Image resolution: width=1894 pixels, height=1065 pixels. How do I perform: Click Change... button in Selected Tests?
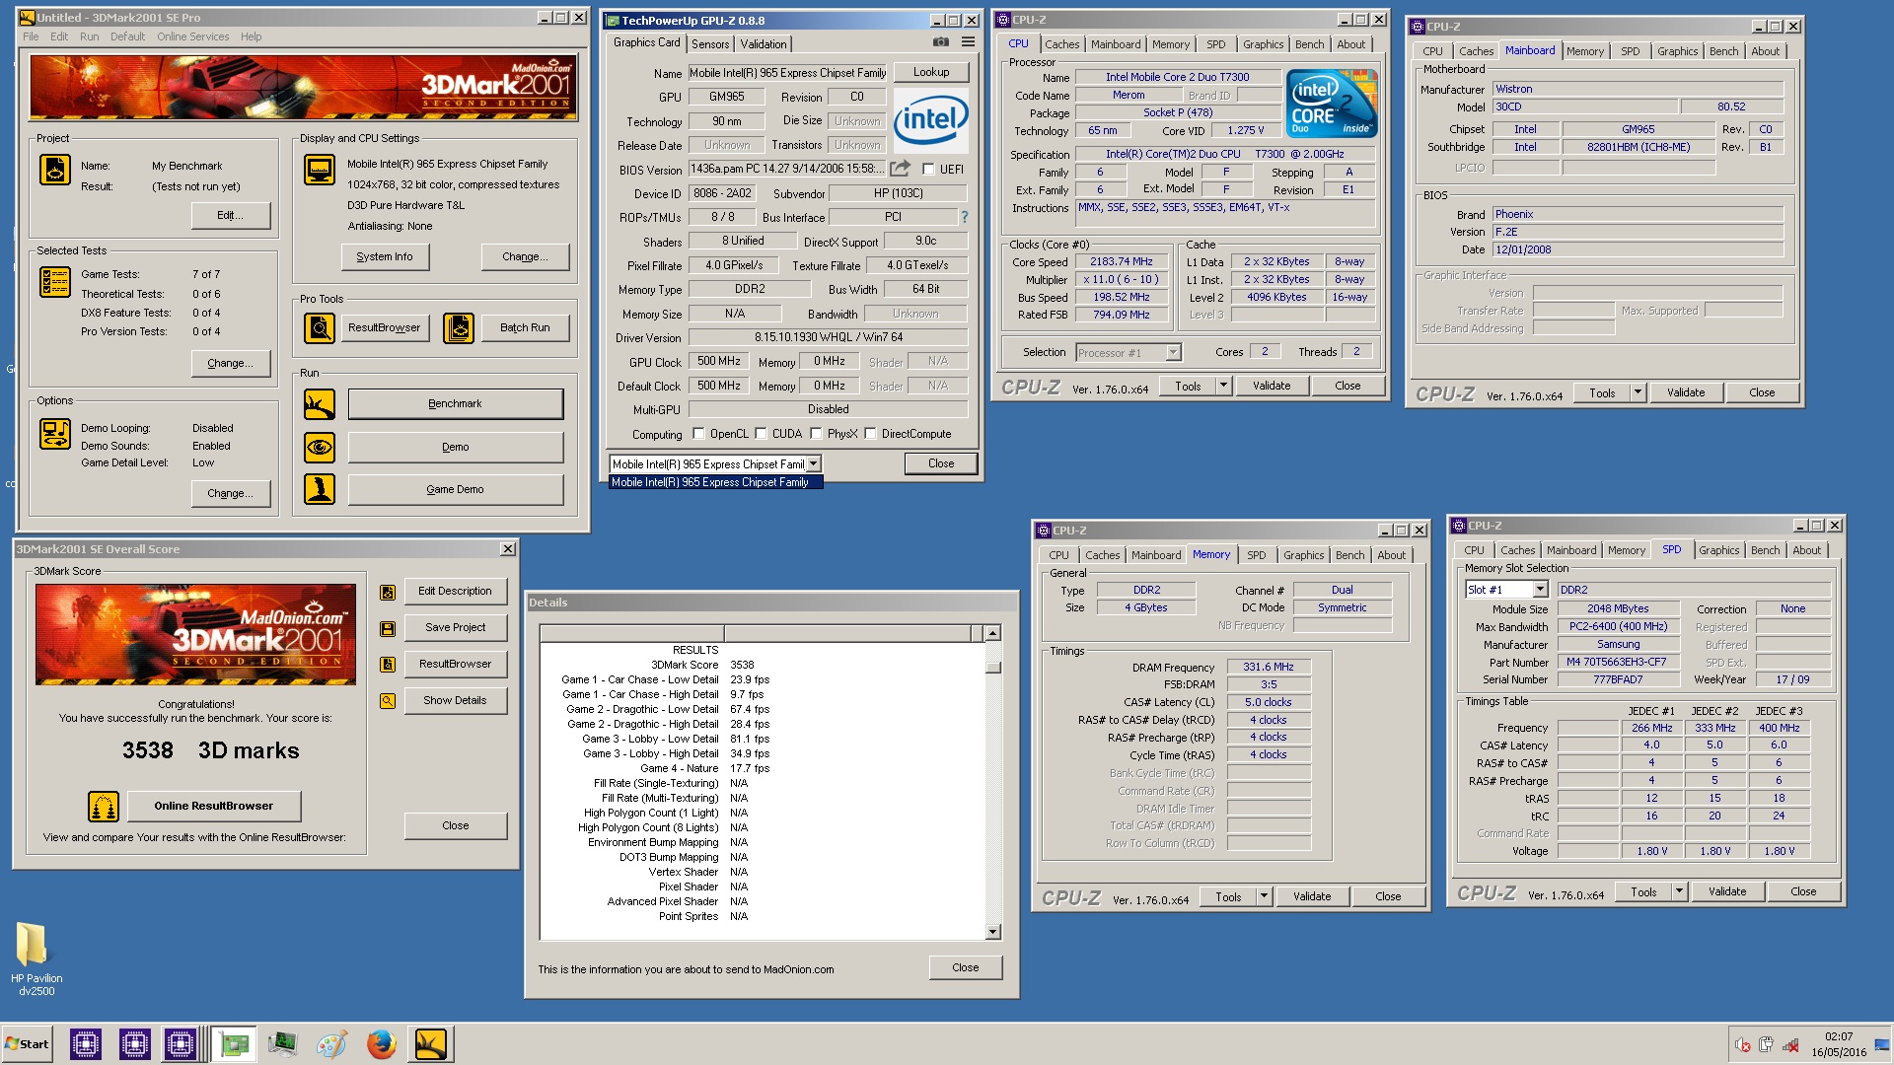tap(231, 364)
